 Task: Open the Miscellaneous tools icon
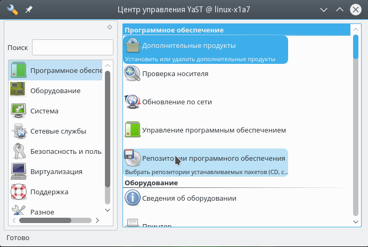click(18, 211)
